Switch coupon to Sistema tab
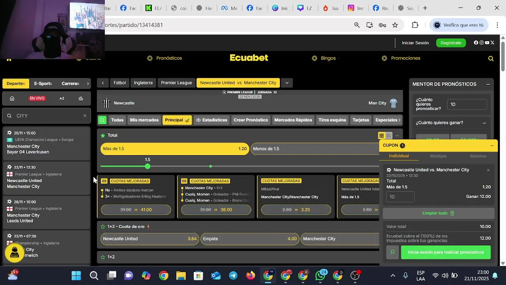Screen dimensions: 506x285 (478, 156)
